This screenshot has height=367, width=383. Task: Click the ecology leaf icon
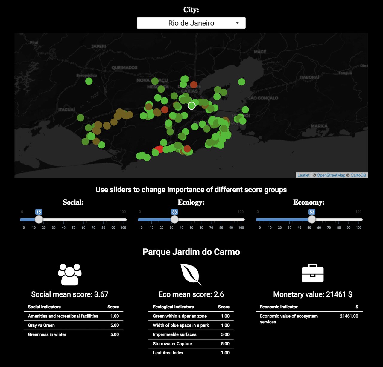point(191,274)
